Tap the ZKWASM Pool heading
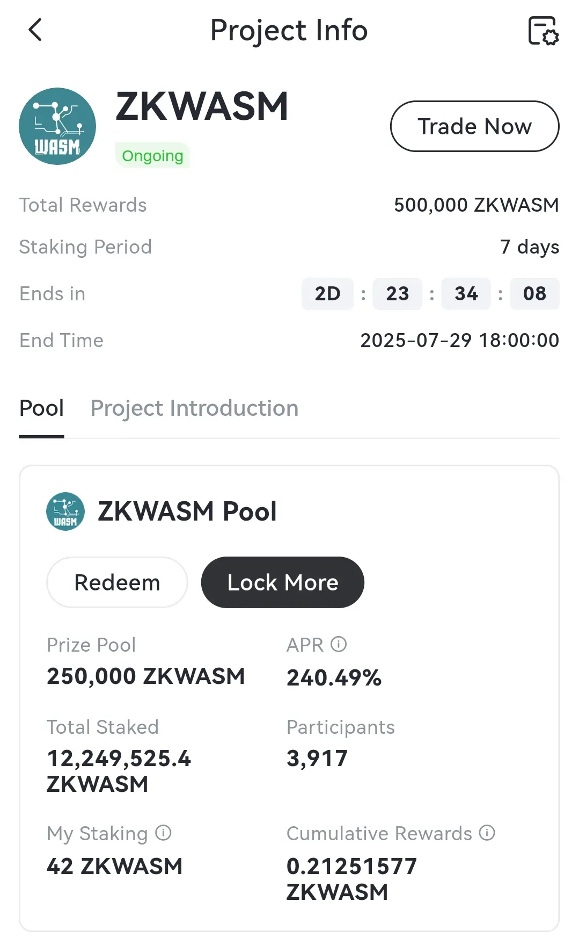Screen dimensions: 579x938 [187, 511]
